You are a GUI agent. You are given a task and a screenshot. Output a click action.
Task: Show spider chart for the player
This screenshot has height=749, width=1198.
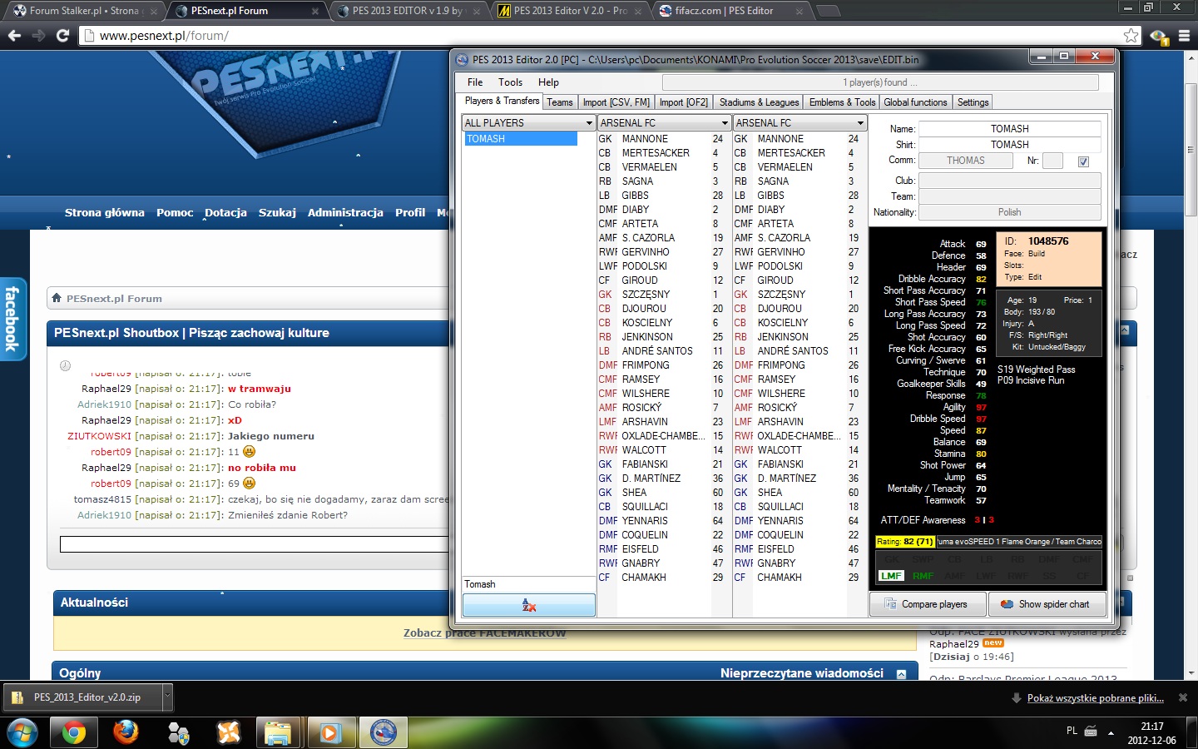click(1047, 604)
